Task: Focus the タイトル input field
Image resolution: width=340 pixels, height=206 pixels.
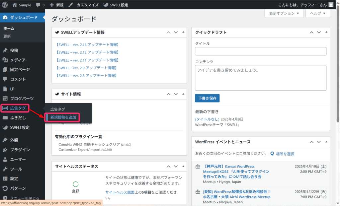Action: [x=260, y=51]
